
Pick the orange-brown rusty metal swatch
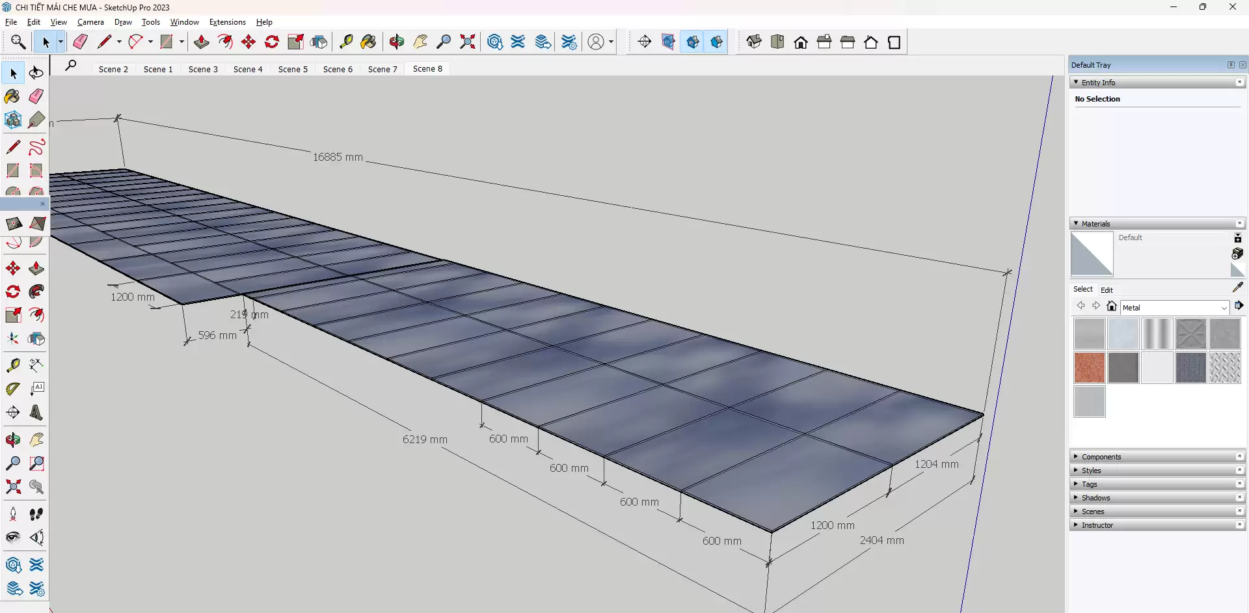tap(1089, 368)
